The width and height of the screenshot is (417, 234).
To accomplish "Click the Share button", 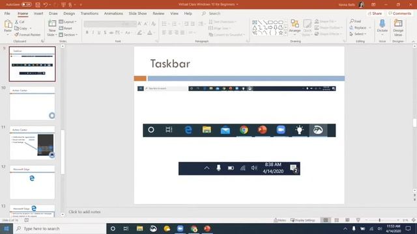I will tap(375, 13).
